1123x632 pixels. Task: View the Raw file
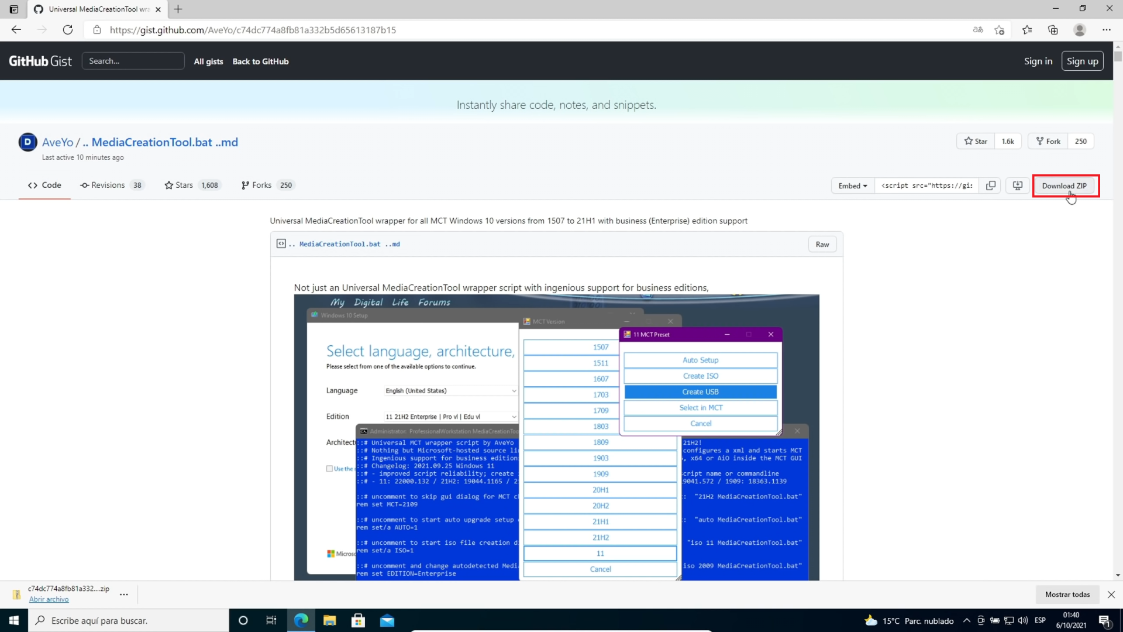pos(822,244)
